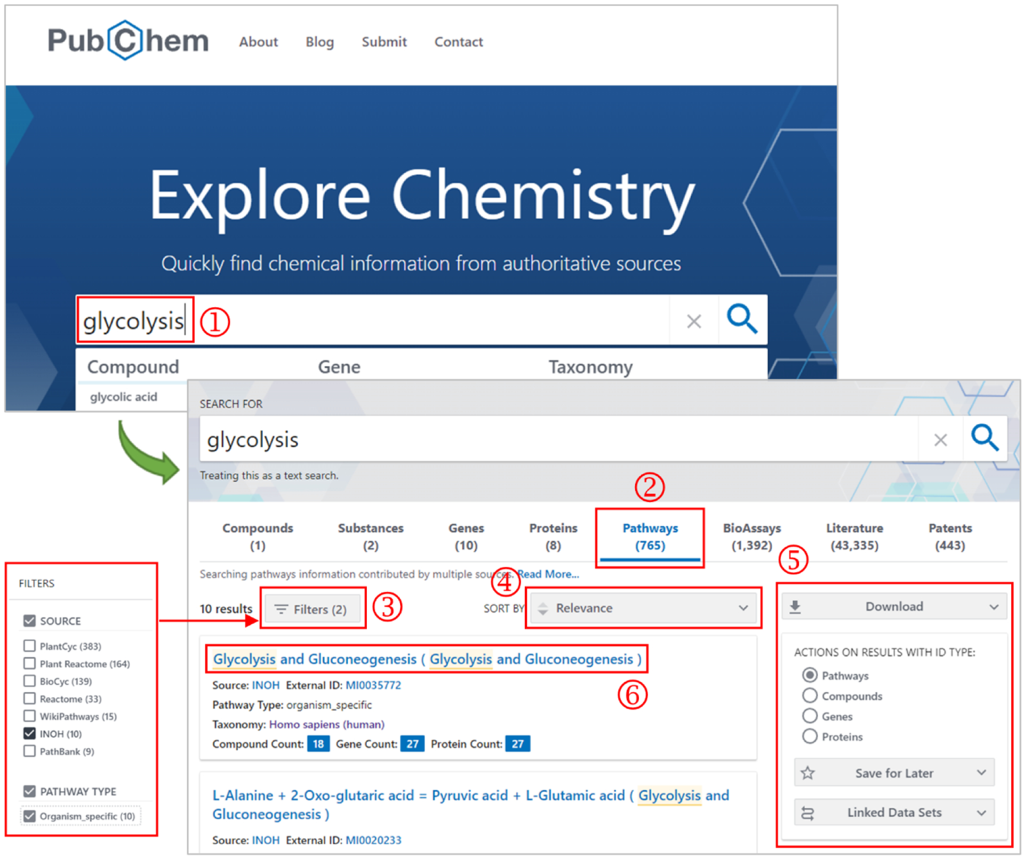
Task: Click the results page glycolysis search field
Action: (559, 439)
